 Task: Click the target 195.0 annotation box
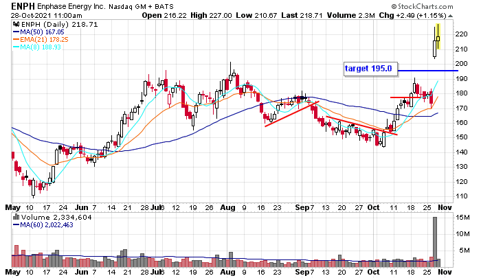[370, 69]
